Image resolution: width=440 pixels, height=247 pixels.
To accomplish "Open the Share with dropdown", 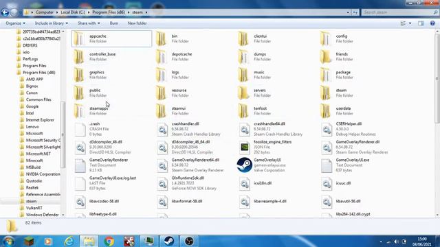I will click(89, 23).
